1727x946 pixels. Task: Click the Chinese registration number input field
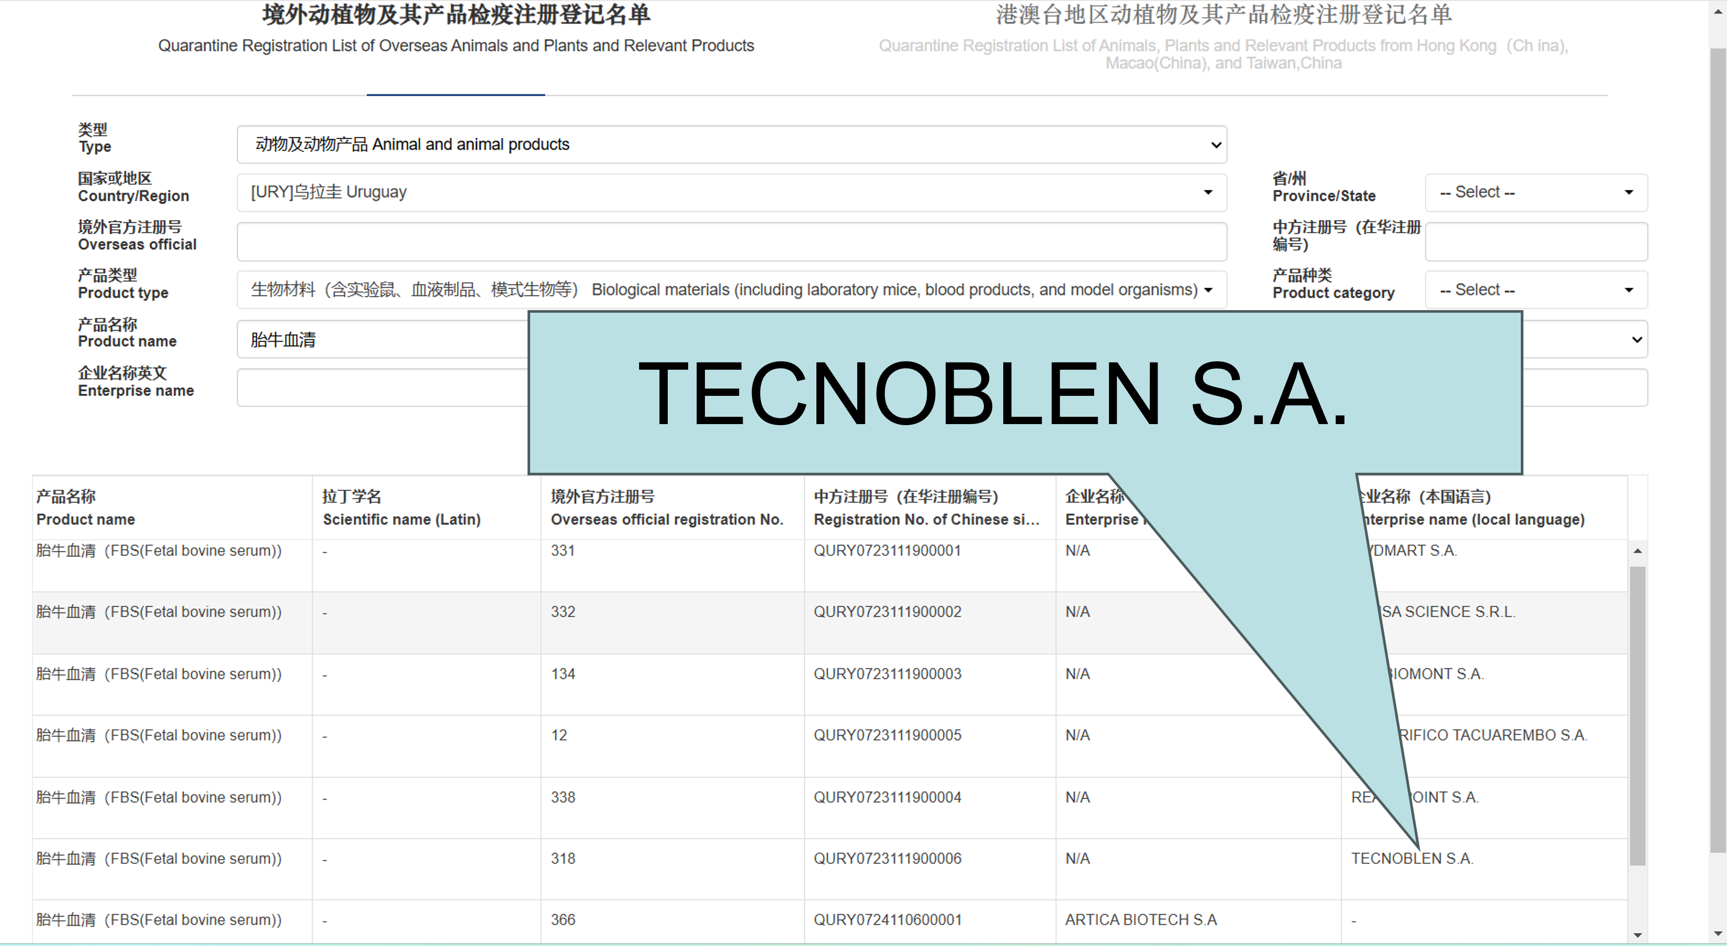(1535, 241)
